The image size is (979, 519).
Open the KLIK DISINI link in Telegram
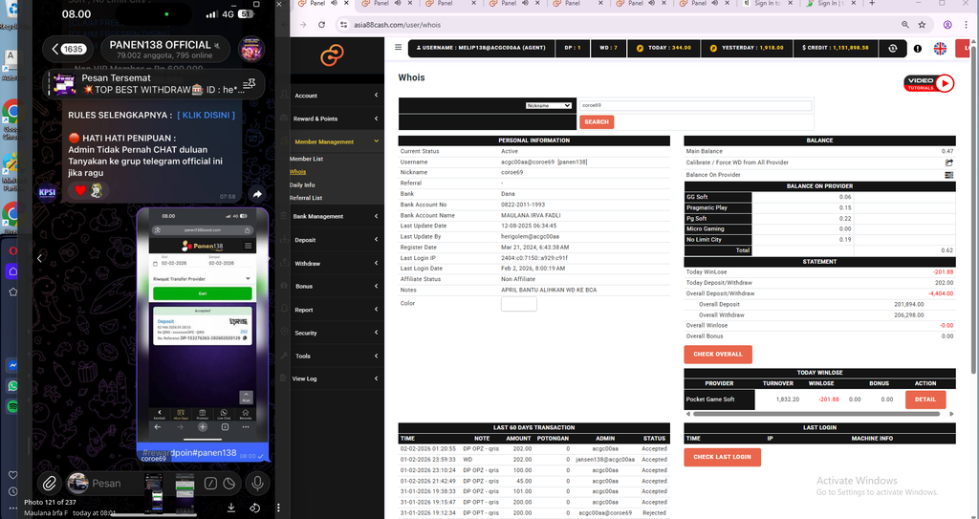click(207, 115)
